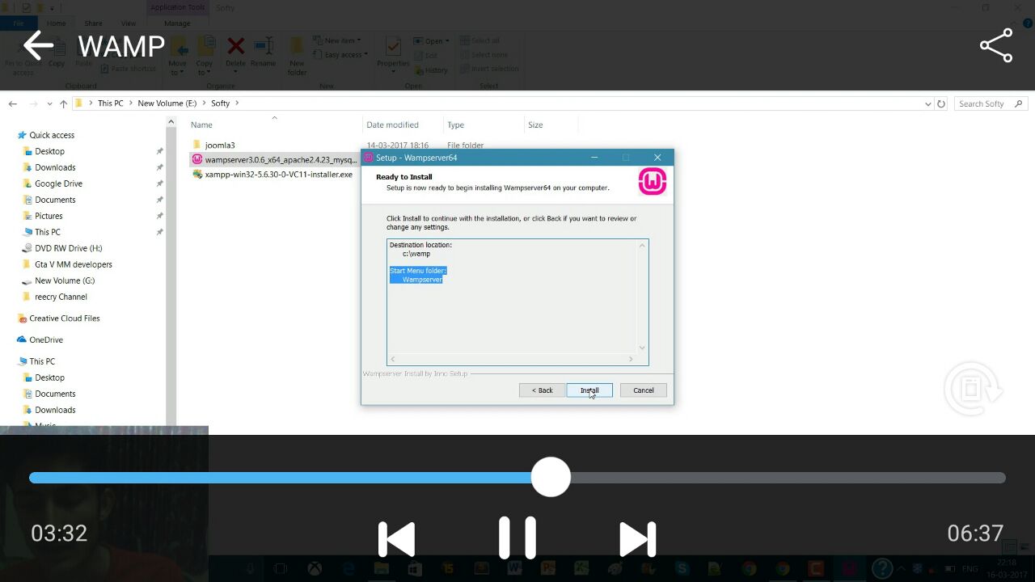
Task: Sort by the Name column header
Action: 201,124
